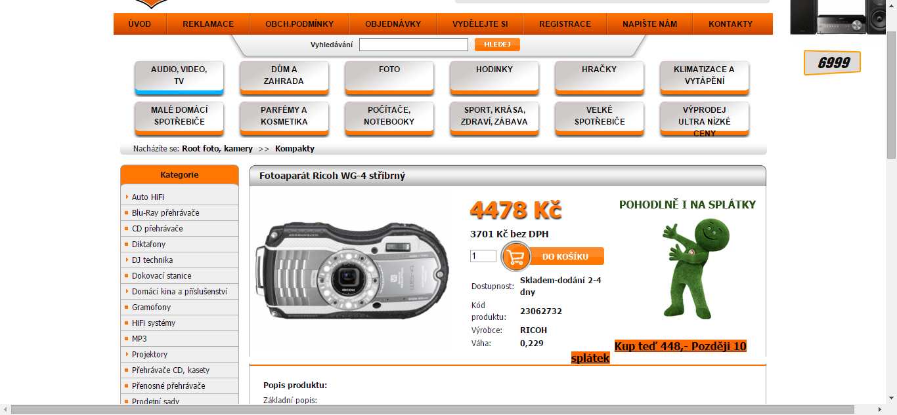Open the ÚVOD menu item
This screenshot has width=897, height=415.
(x=140, y=24)
